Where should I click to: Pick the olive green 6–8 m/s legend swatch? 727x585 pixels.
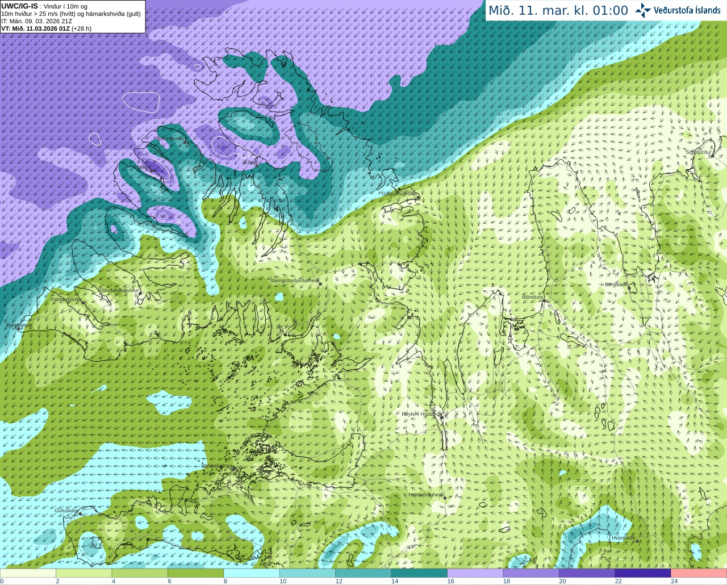click(195, 573)
